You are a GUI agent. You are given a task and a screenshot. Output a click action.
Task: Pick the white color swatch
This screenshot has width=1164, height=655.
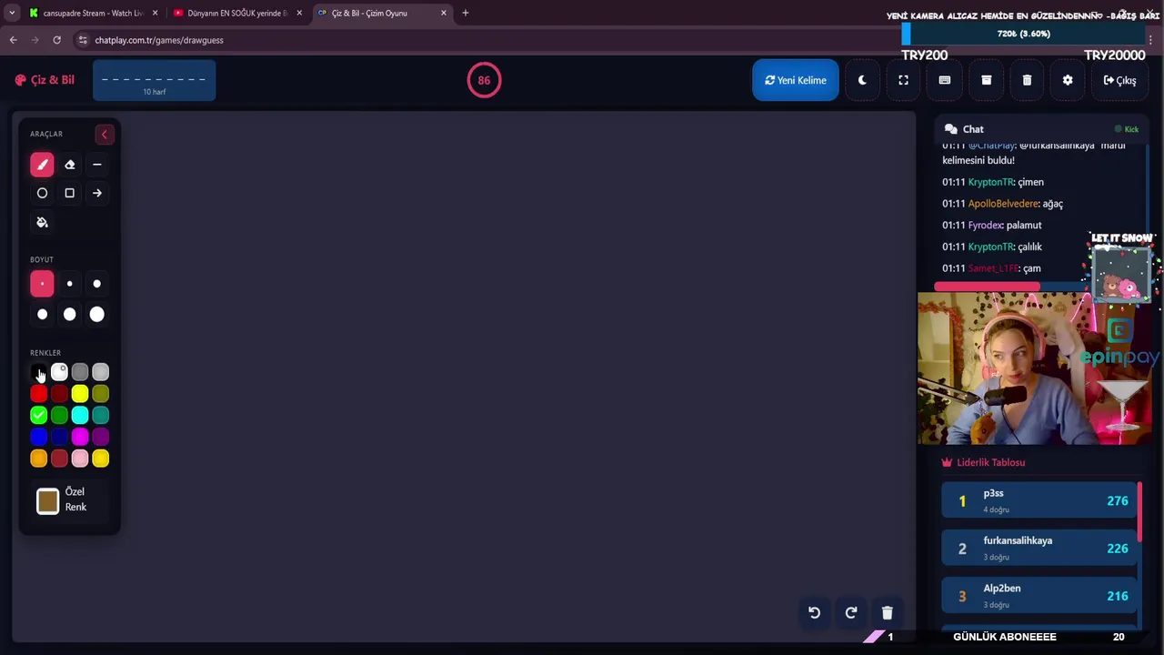tap(59, 372)
